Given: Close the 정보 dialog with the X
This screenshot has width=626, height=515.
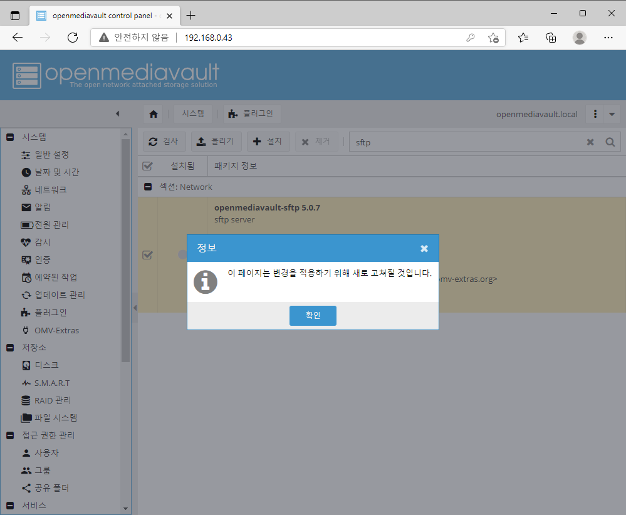Looking at the screenshot, I should click(424, 248).
